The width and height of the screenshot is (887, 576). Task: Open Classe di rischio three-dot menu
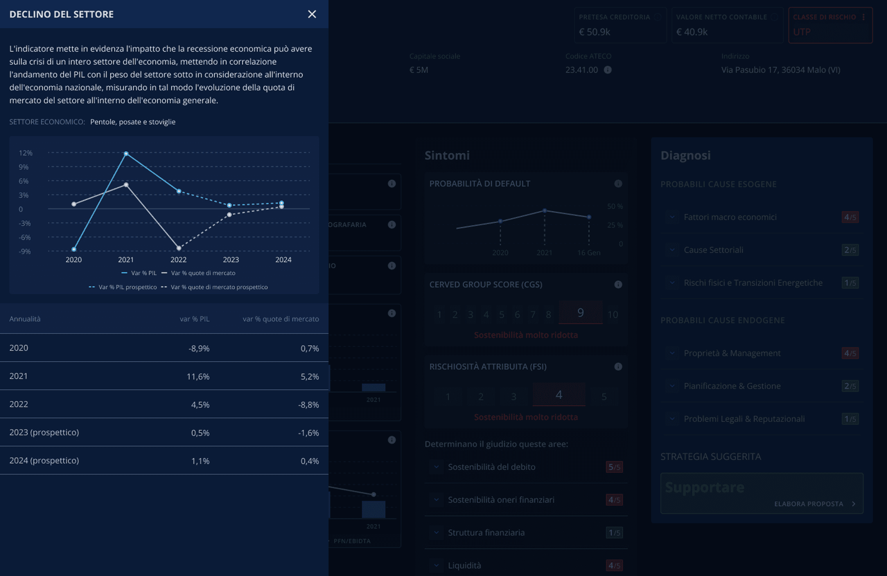(863, 17)
